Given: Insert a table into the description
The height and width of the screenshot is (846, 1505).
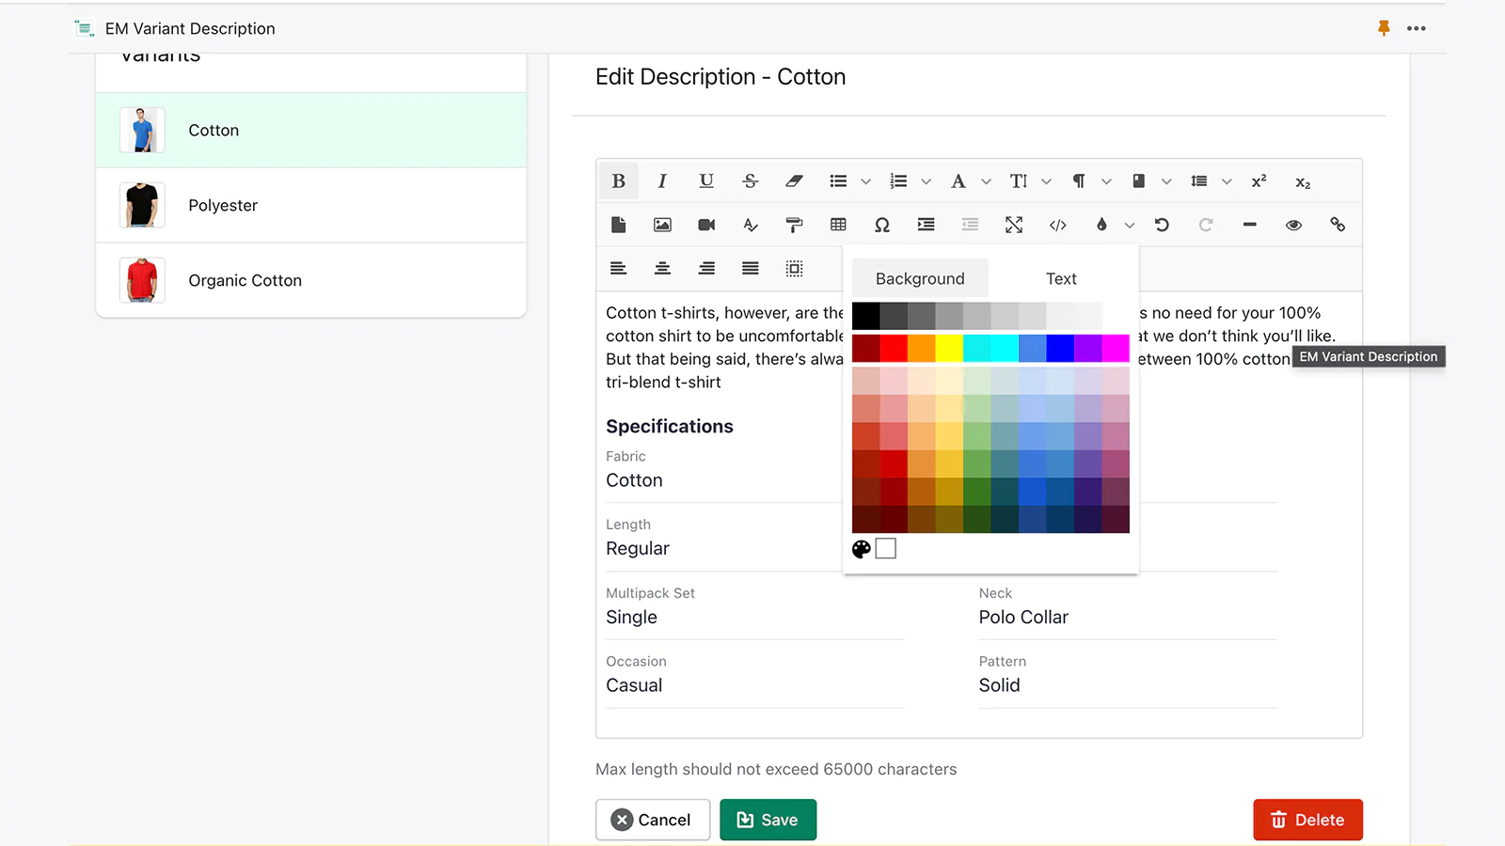Looking at the screenshot, I should pyautogui.click(x=838, y=225).
